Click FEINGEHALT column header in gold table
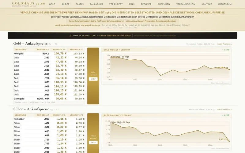The width and height of the screenshot is (245, 153). tap(43, 50)
